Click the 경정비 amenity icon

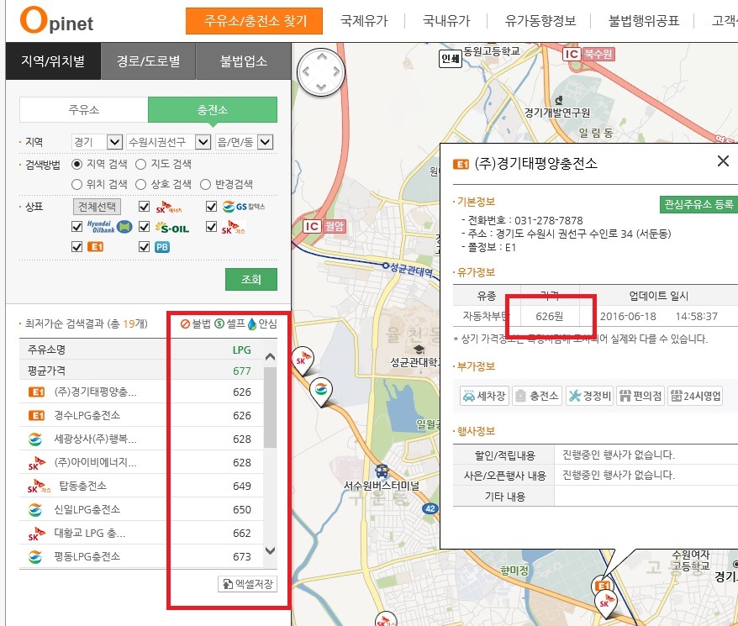pos(589,396)
